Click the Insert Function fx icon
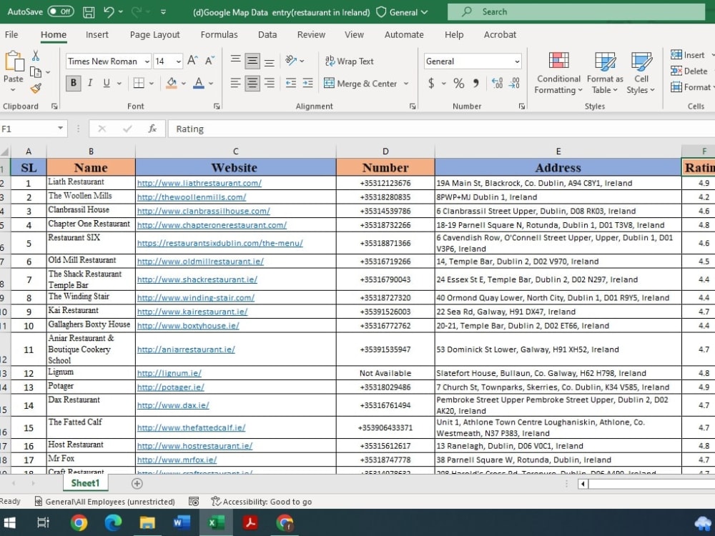 pyautogui.click(x=152, y=129)
